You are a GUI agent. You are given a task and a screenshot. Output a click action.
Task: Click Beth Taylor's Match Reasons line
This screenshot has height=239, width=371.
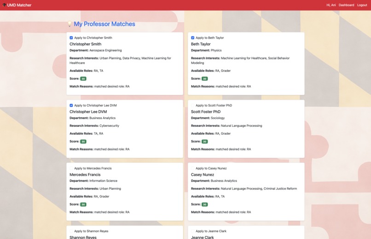(221, 86)
